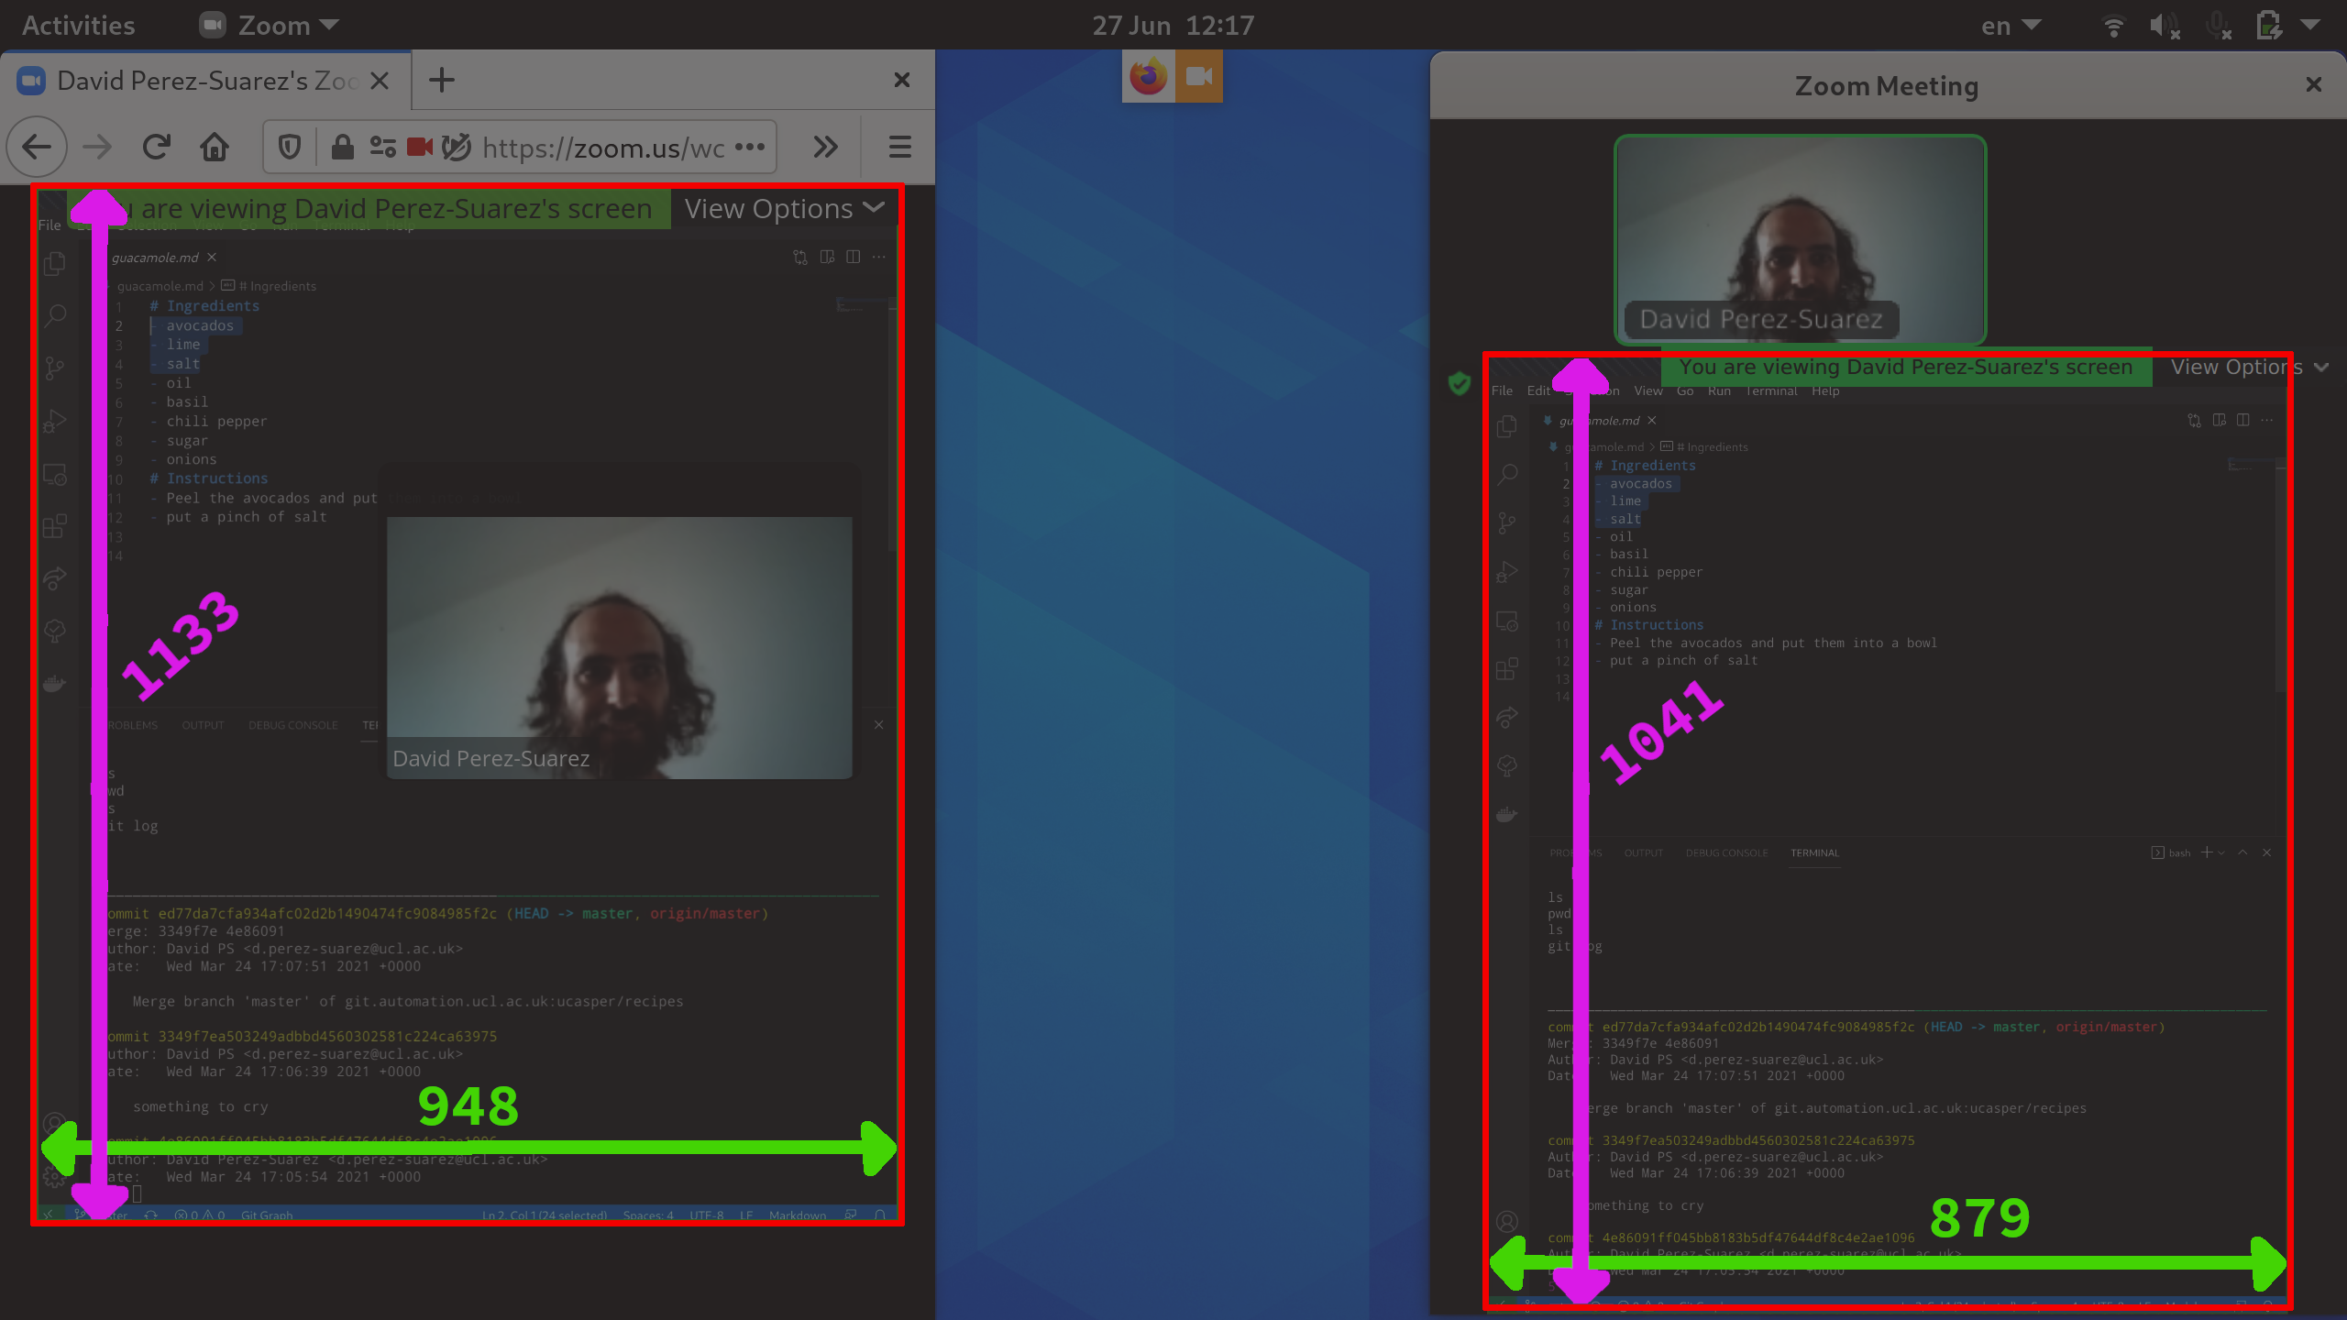Expand View Options in the Zoom Meeting window
This screenshot has width=2347, height=1320.
2248,368
